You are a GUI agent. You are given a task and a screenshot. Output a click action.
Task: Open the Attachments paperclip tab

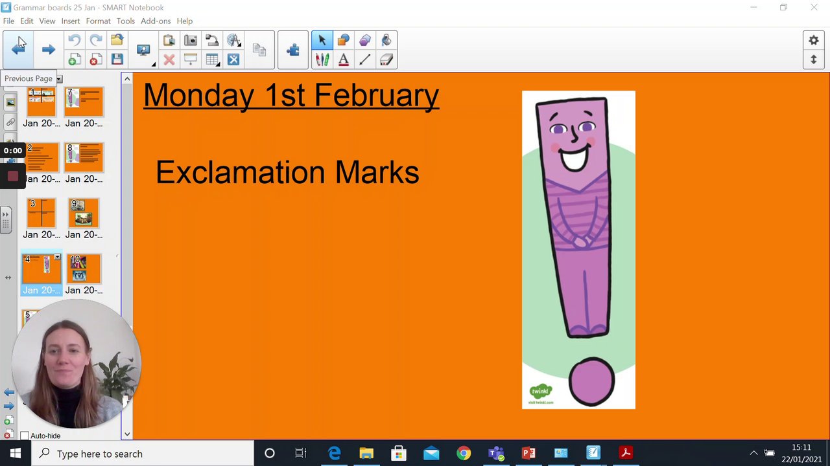click(10, 122)
